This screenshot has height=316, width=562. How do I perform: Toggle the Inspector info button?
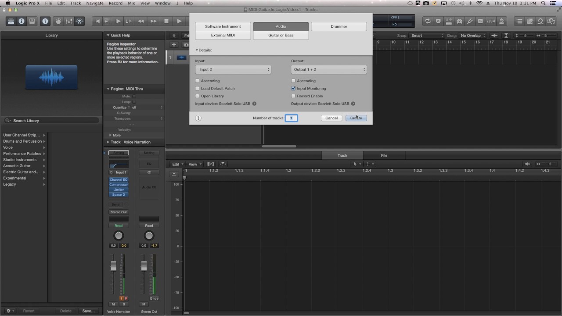[x=22, y=21]
